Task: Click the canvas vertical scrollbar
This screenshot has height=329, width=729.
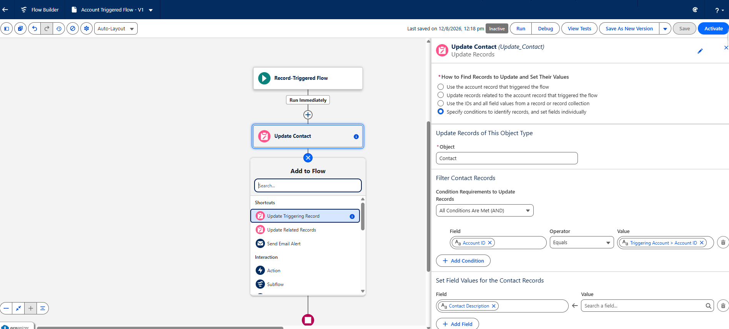Action: click(428, 197)
